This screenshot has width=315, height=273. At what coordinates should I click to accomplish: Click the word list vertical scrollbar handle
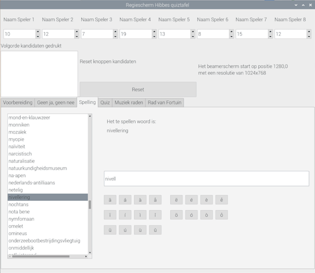(x=90, y=205)
